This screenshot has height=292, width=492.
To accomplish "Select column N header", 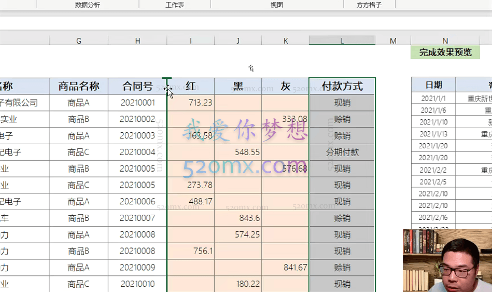I will tap(445, 41).
